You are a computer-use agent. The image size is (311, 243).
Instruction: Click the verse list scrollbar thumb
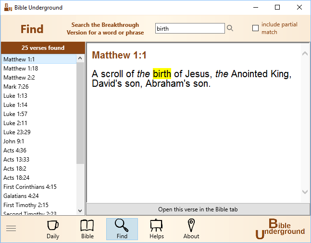[80, 113]
